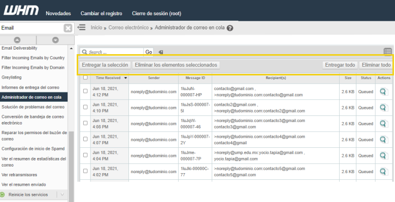Viewport: 395px width, 202px height.
Task: Open Greylisting in the sidebar
Action: [12, 77]
